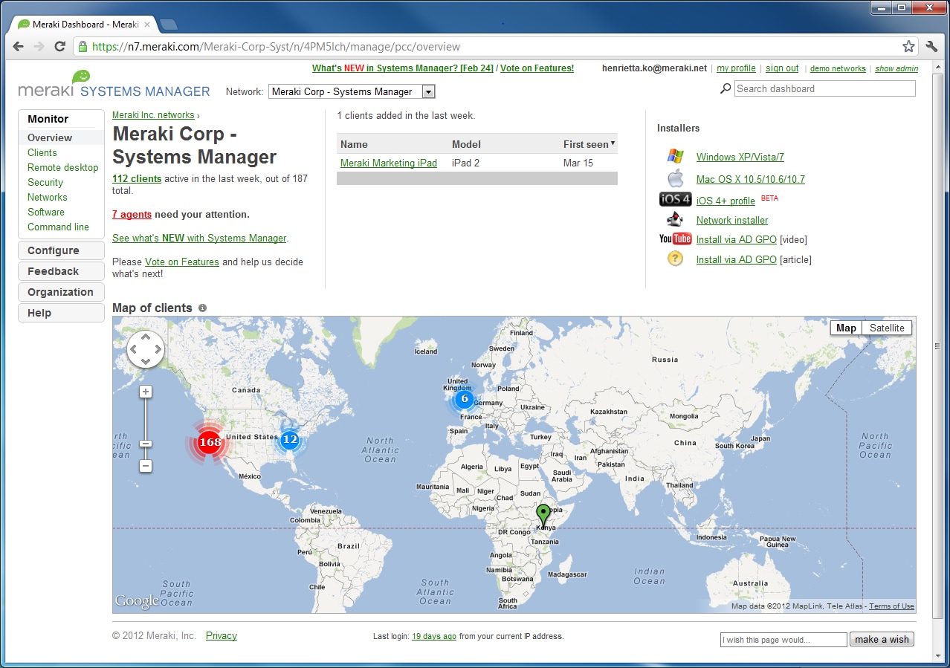
Task: Click the make a wish button
Action: point(882,639)
